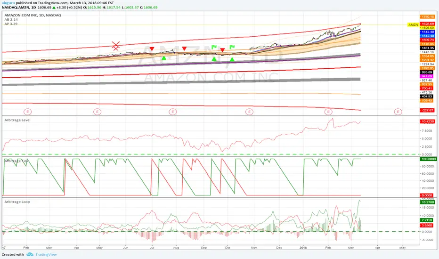Select the Arbitrage Loop indicator title
The image size is (439, 259).
coord(17,202)
